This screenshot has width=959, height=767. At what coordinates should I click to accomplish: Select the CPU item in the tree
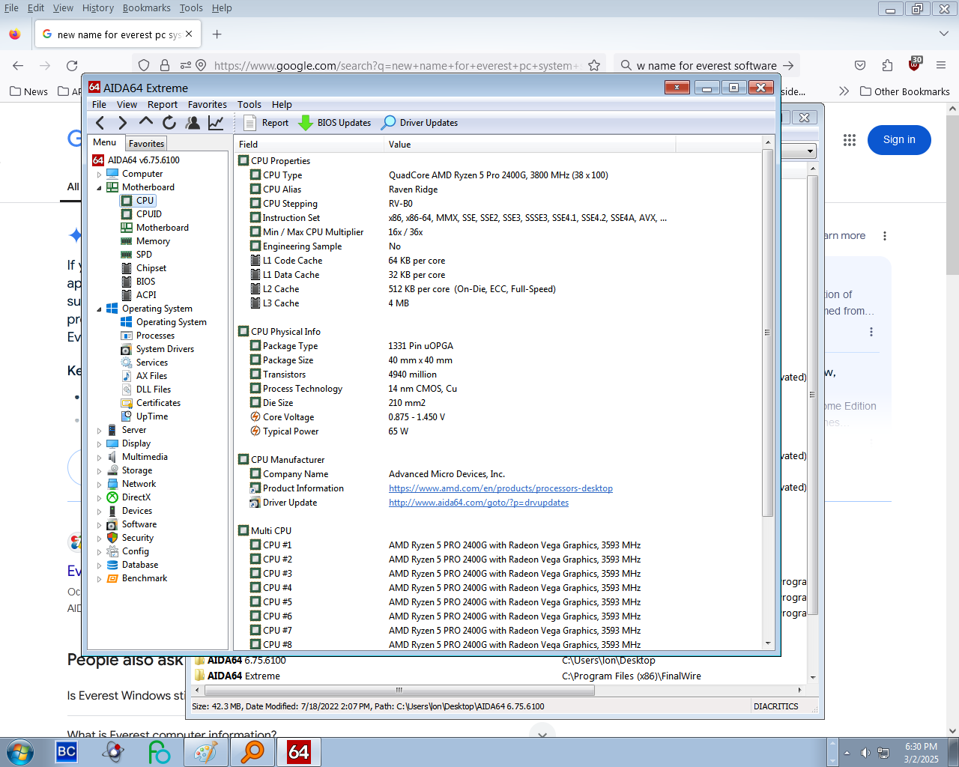(x=145, y=201)
